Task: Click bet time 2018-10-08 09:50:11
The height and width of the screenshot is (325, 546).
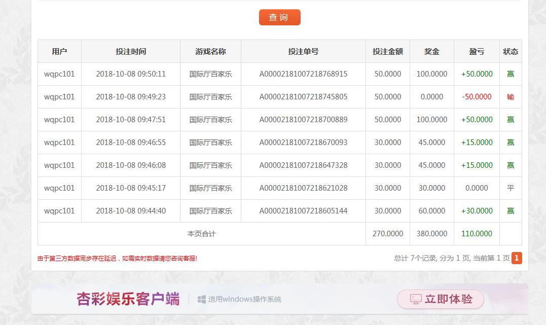Action: [x=131, y=74]
